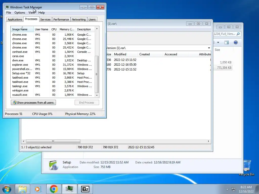Image resolution: width=259 pixels, height=194 pixels.
Task: Select the winlogon.exe process row
Action: 53,90
